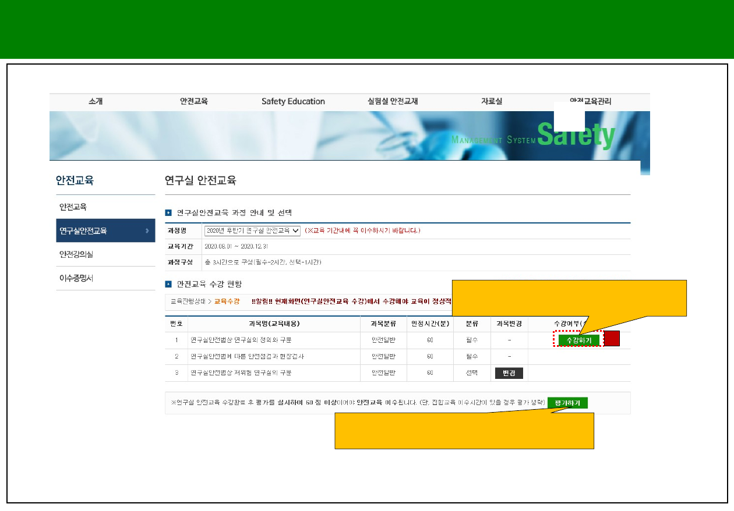Select 안전교육 in the left sidebar
734x511 pixels.
73,207
